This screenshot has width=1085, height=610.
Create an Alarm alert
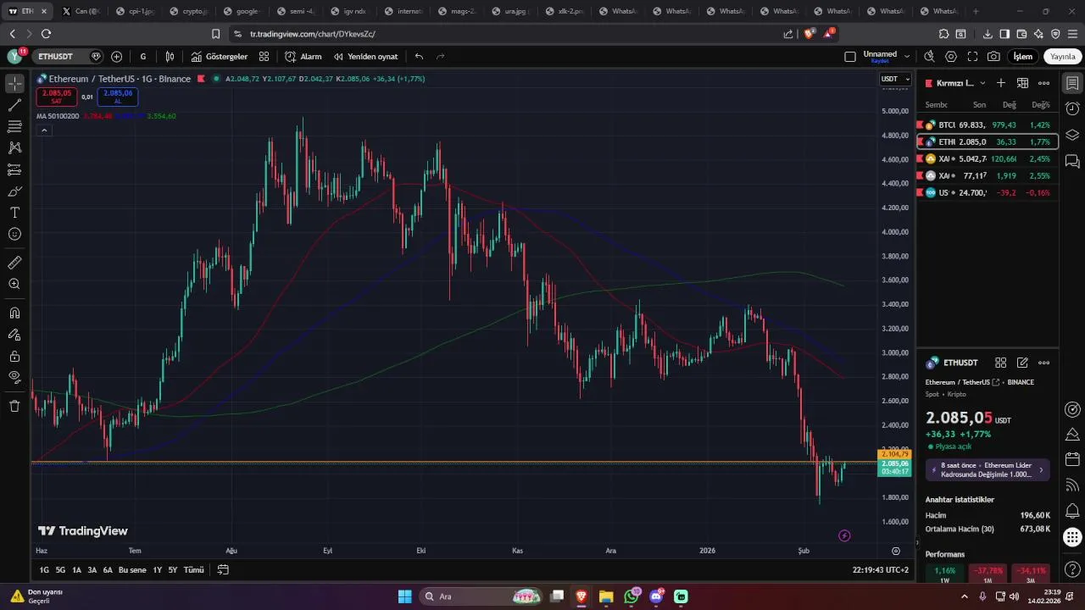[303, 57]
